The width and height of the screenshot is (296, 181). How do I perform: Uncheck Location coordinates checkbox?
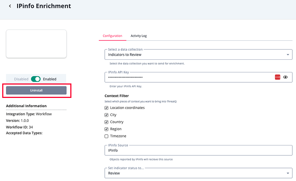click(x=107, y=108)
